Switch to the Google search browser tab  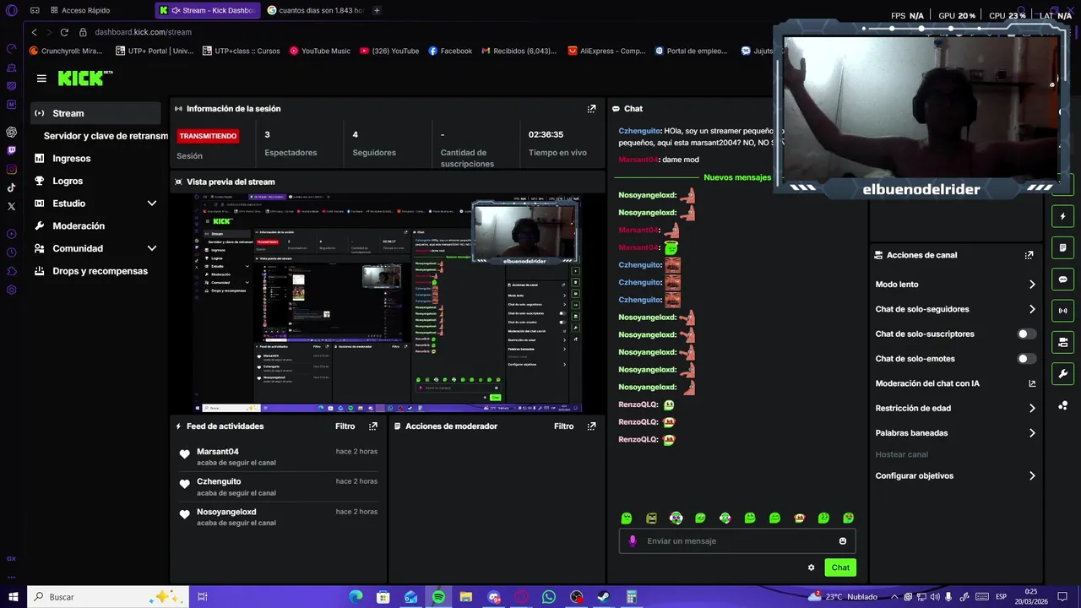pos(315,10)
